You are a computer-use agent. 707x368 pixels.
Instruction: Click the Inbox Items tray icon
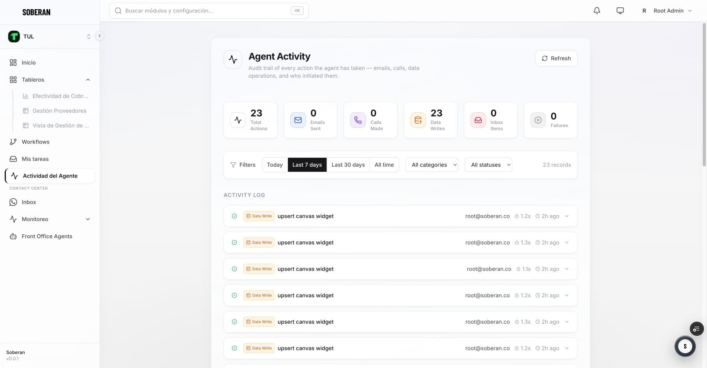point(478,120)
